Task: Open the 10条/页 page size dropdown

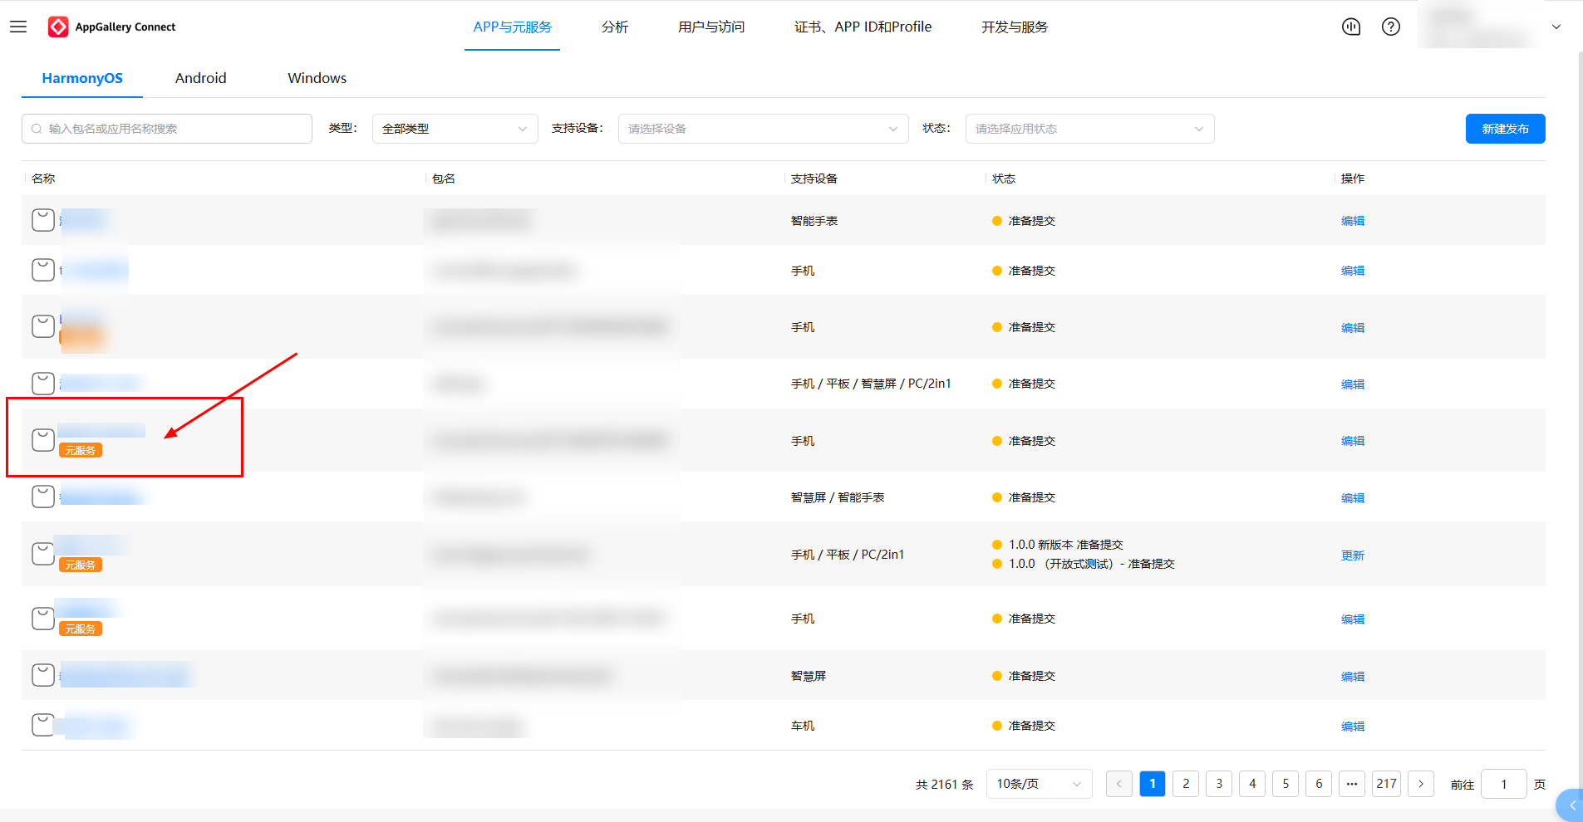Action: click(1038, 783)
